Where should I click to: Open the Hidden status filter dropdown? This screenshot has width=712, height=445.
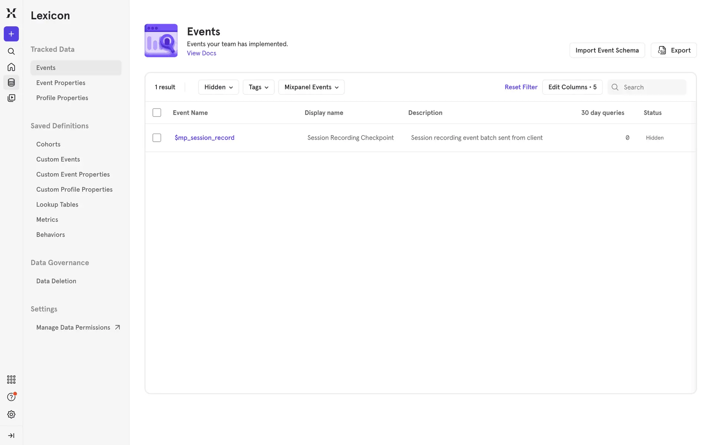[x=218, y=87]
